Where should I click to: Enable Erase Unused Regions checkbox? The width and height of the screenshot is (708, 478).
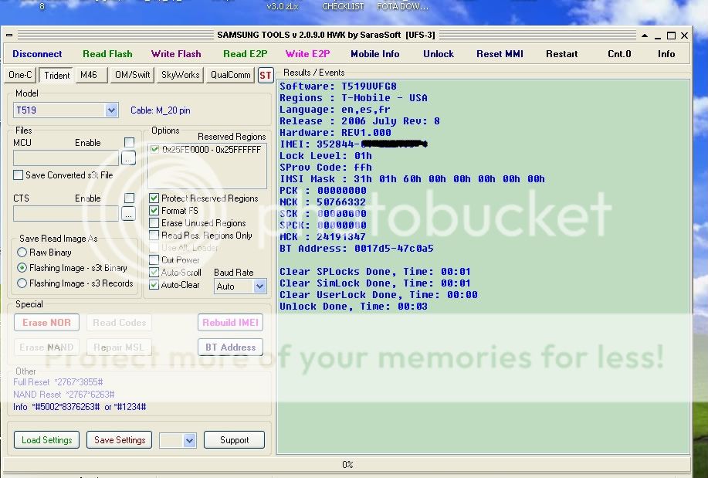click(154, 222)
